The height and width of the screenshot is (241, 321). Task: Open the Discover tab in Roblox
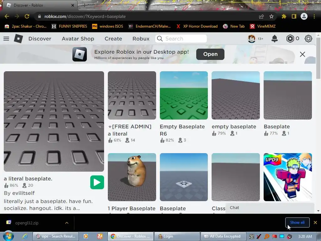click(x=40, y=39)
